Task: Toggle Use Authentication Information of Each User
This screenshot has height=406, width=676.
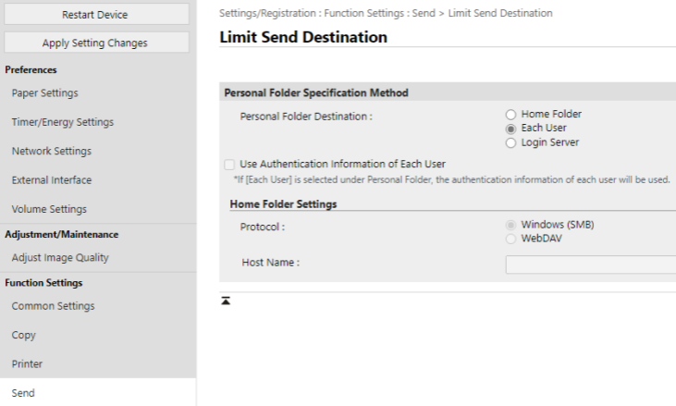Action: click(229, 165)
